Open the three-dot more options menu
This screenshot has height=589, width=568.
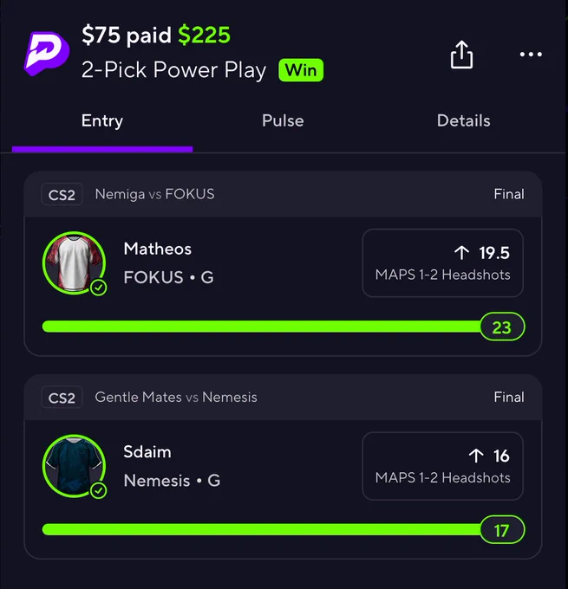[531, 55]
